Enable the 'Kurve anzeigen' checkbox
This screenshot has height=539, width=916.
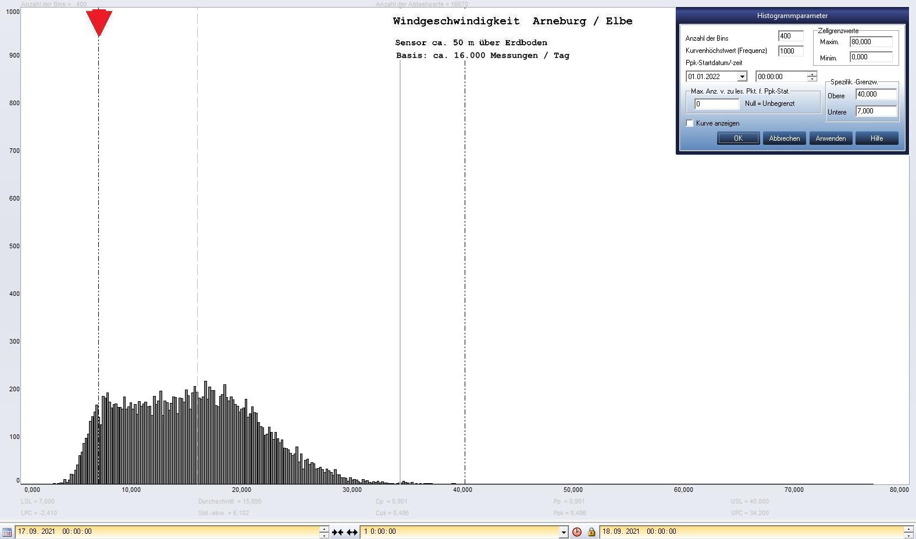point(690,123)
